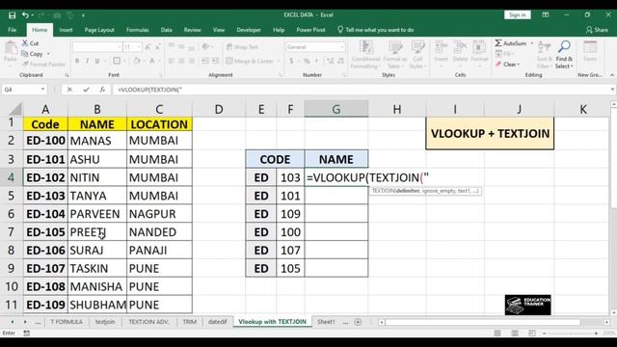Viewport: 617px width, 347px height.
Task: Confirm the formula with the check mark
Action: tap(86, 90)
